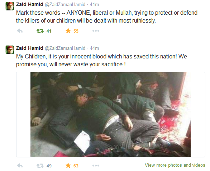The width and height of the screenshot is (210, 171).
Task: Open Zaid Hamid avatar on second tweet
Action: tap(10, 50)
